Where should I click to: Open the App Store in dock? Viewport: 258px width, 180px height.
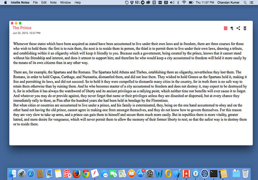point(141,173)
